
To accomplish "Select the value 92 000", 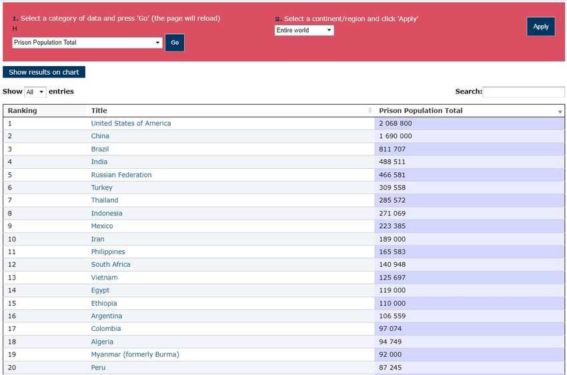I will tap(390, 354).
